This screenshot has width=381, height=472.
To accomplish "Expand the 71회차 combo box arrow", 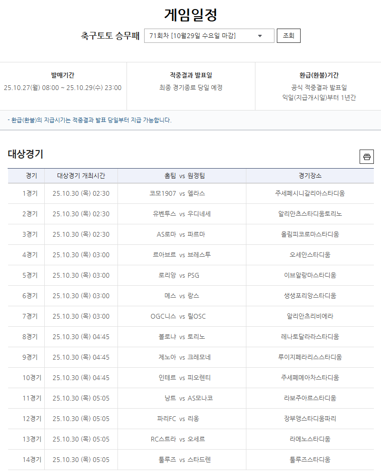I will (259, 36).
